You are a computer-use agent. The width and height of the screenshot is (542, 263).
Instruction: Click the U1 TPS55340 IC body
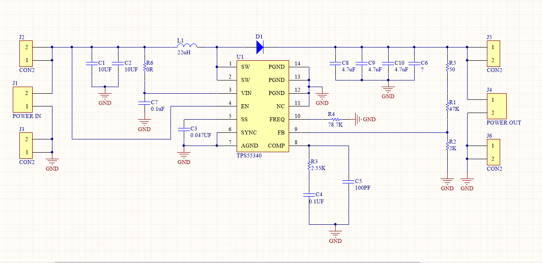[263, 106]
